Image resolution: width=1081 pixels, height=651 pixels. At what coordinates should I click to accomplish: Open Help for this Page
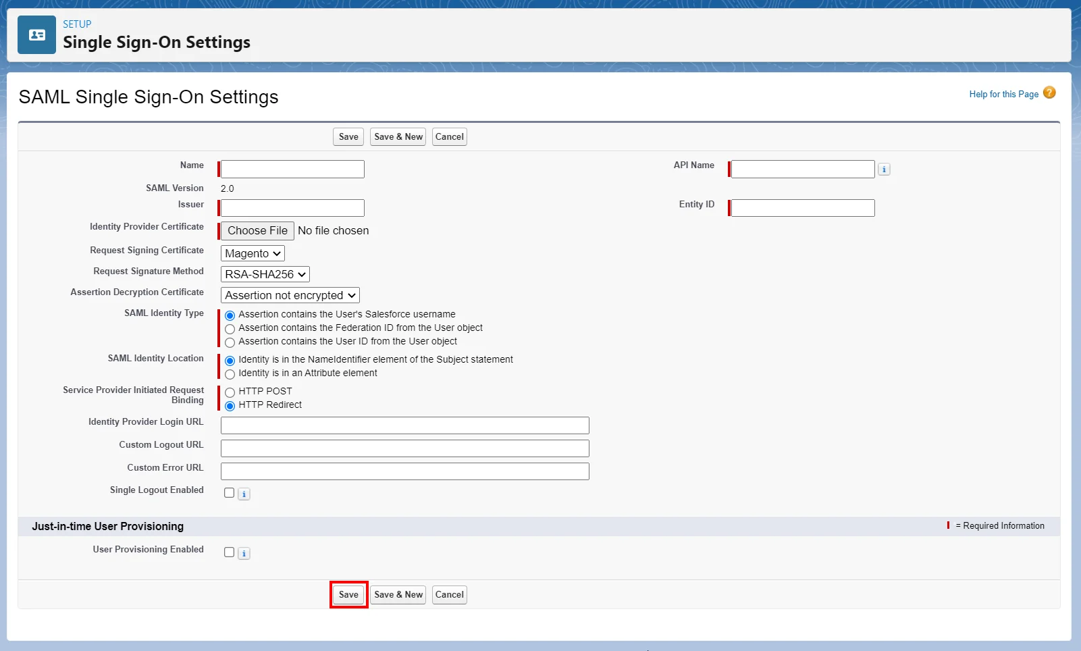click(x=1003, y=94)
